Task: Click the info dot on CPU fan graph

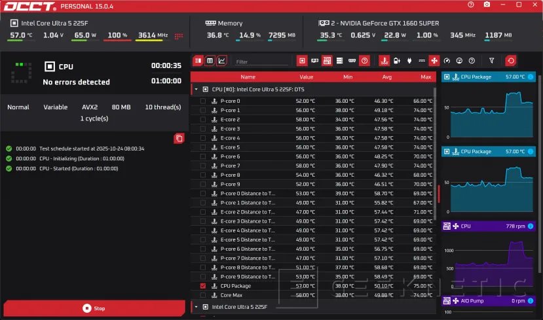Action: (x=531, y=226)
